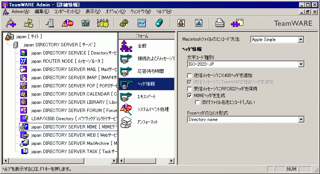Viewport: 320px width, 174px height.
Task: Click tree panel scrollbar right arrow
Action: coord(115,161)
